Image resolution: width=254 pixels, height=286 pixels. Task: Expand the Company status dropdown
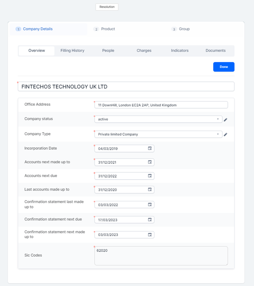click(x=218, y=119)
